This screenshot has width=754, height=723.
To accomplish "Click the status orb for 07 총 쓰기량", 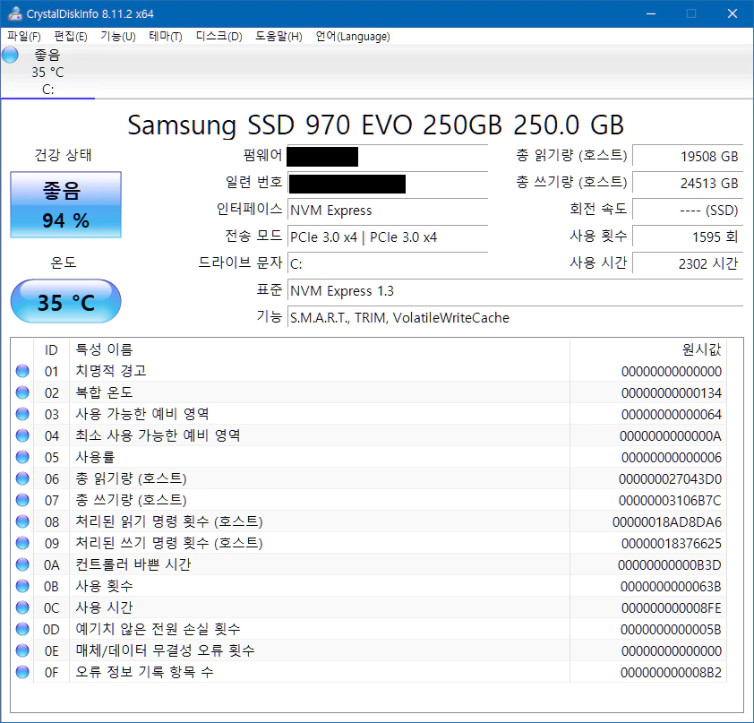I will coord(22,500).
